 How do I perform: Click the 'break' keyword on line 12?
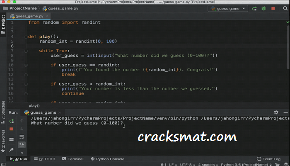[x=69, y=74]
